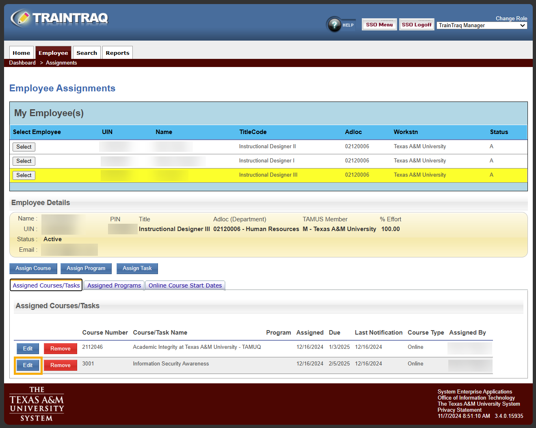Select the Instructional Designer II employee
This screenshot has height=428, width=536.
(x=24, y=147)
